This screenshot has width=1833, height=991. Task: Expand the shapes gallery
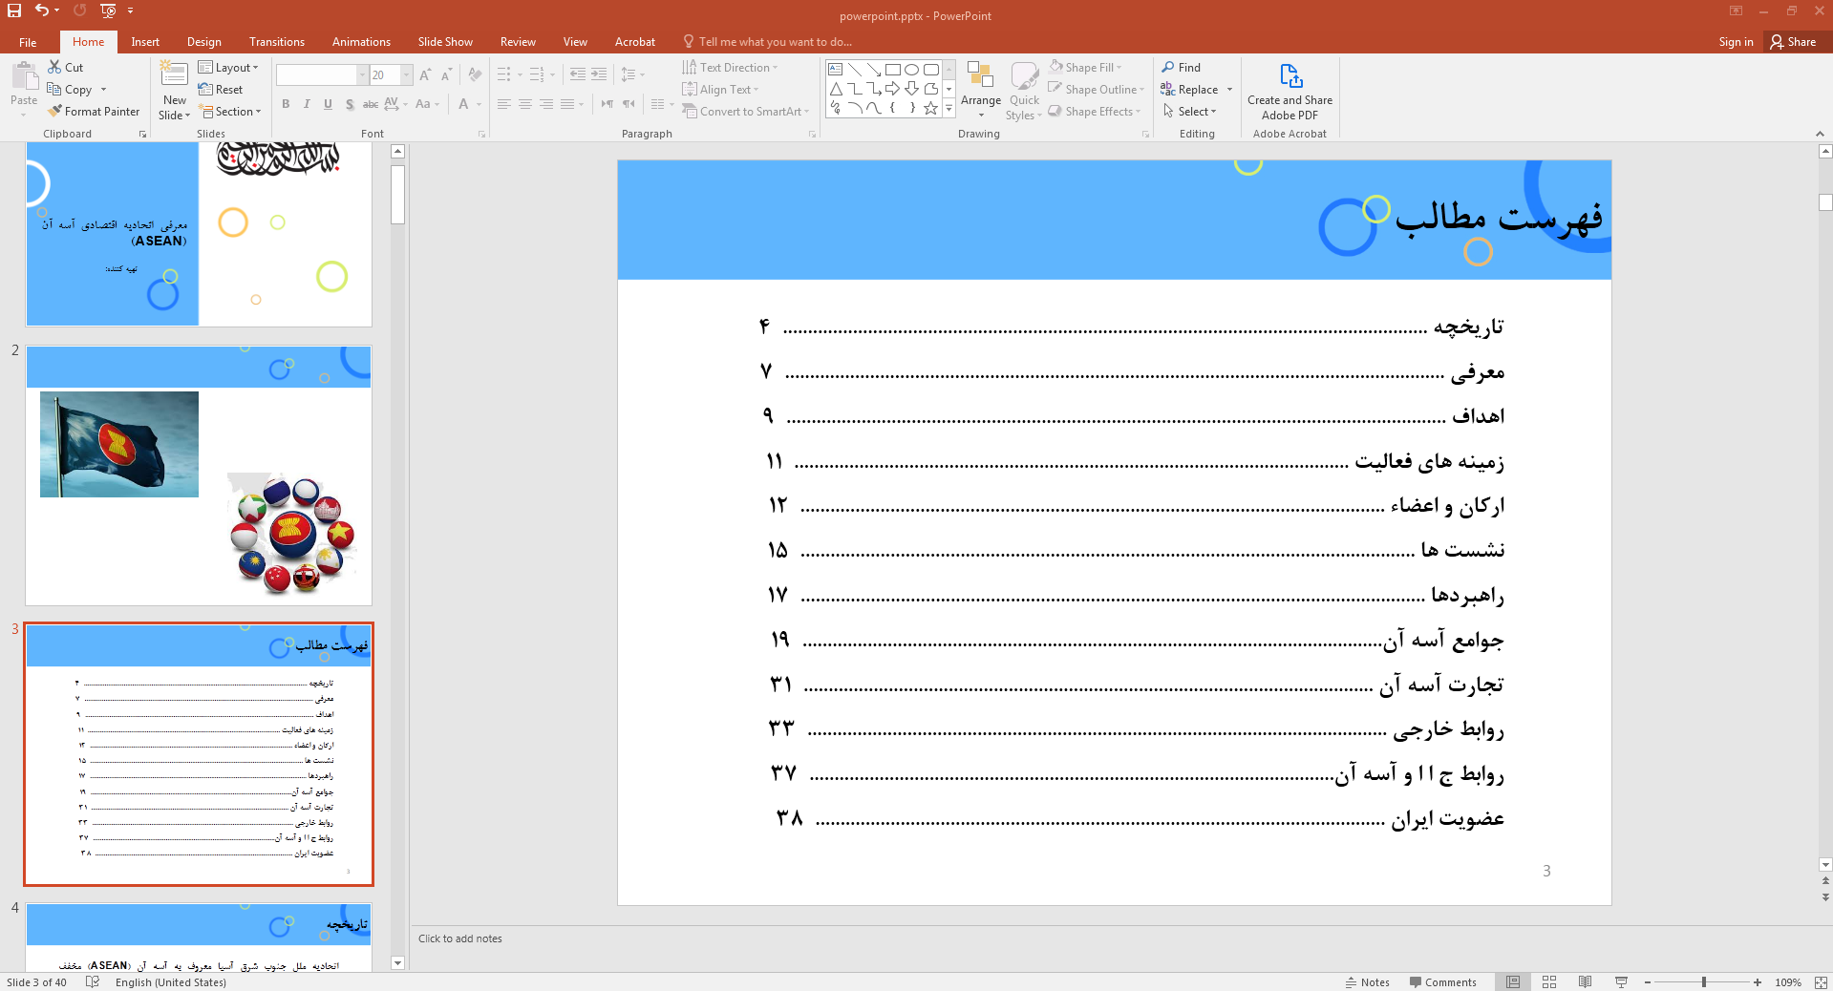pyautogui.click(x=948, y=108)
